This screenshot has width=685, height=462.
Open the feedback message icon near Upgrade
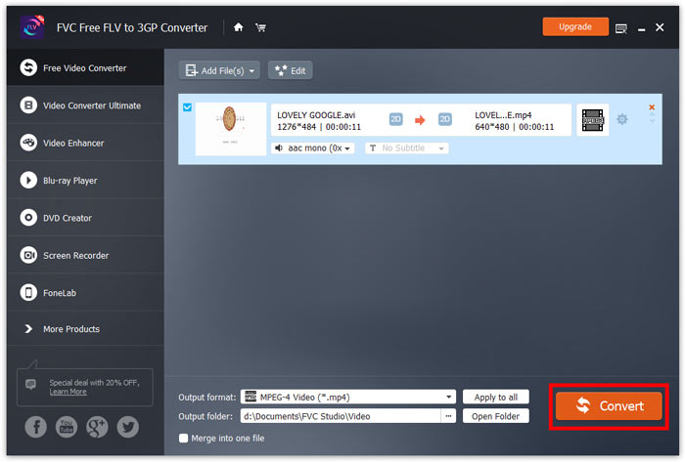pyautogui.click(x=620, y=28)
